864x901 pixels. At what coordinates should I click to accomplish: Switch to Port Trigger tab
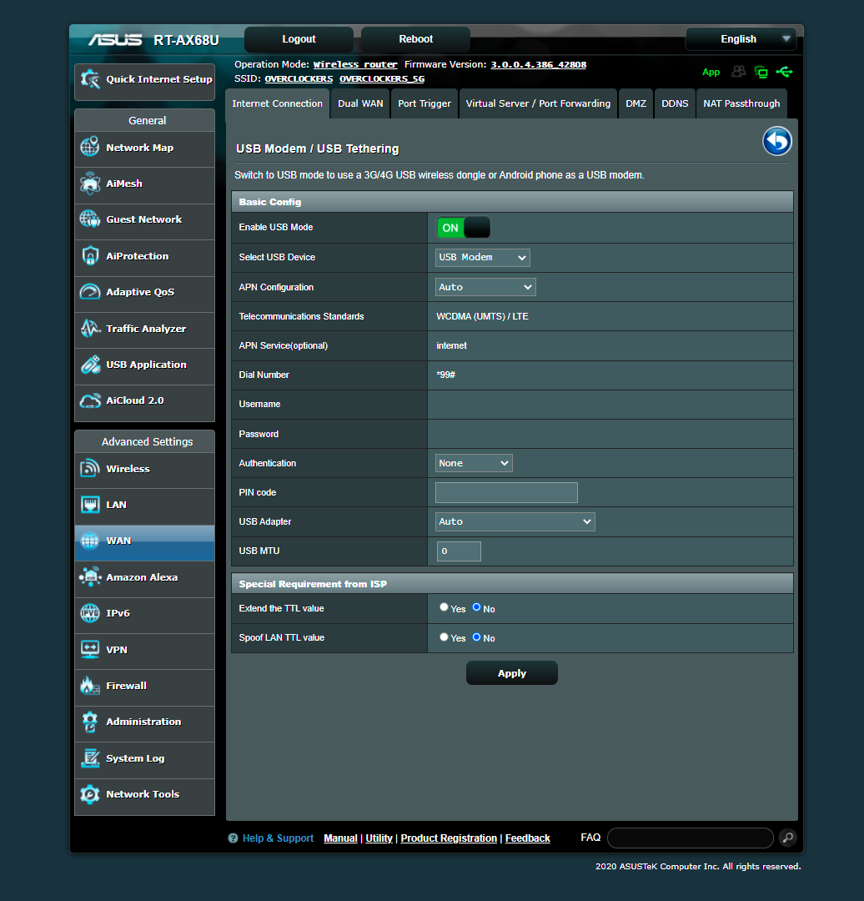tap(424, 104)
